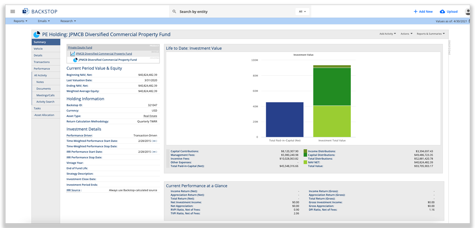The width and height of the screenshot is (475, 228).
Task: Select the Details sidebar tab
Action: (x=46, y=55)
